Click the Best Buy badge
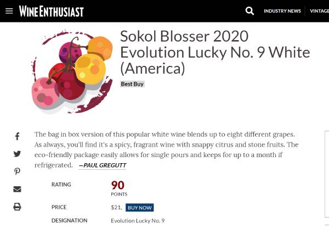329x228 pixels. tap(132, 84)
